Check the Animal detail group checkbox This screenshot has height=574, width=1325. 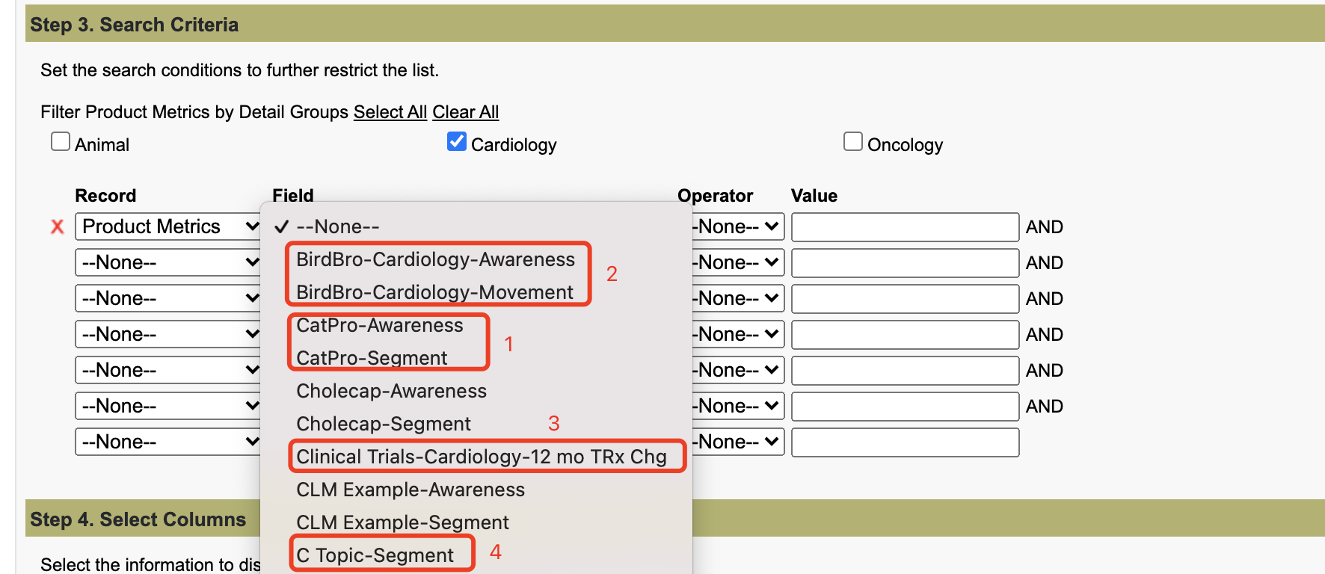coord(61,142)
